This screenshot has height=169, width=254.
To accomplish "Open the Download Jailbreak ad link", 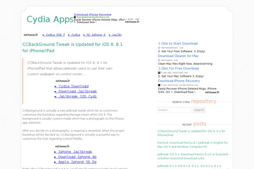I will (76, 91).
